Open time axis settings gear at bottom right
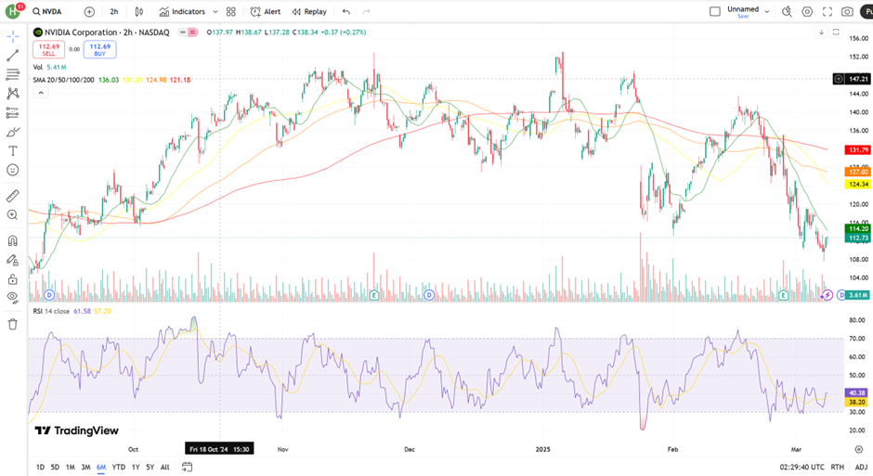 point(859,449)
